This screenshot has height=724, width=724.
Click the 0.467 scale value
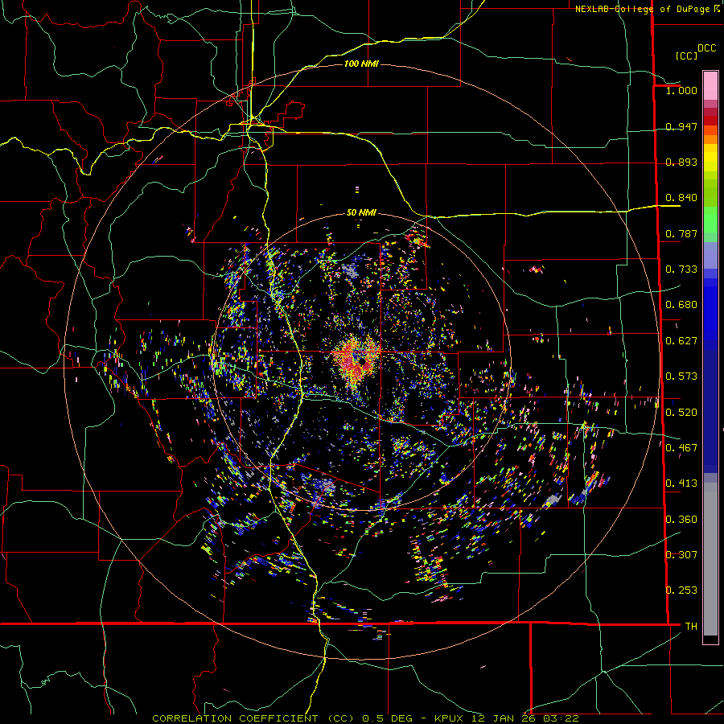tap(681, 448)
